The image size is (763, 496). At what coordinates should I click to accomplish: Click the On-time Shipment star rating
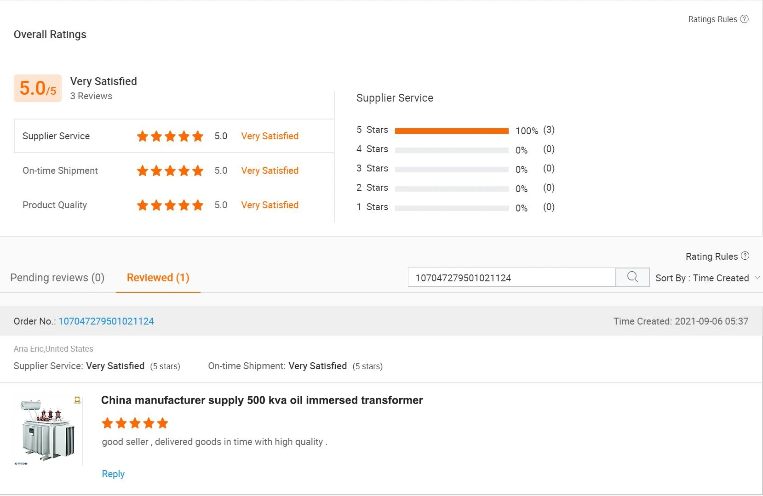point(170,171)
